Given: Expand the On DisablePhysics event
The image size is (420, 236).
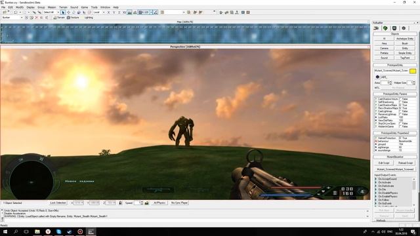Looking at the screenshot, I should click(x=376, y=193).
